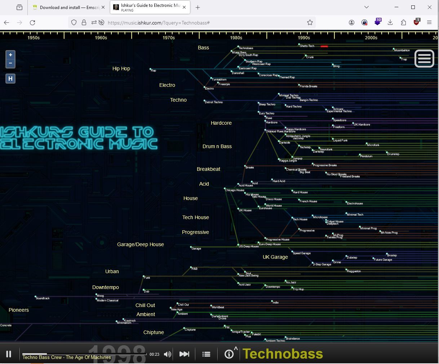439x364 pixels.
Task: Show genre info with the info icon
Action: pos(229,354)
